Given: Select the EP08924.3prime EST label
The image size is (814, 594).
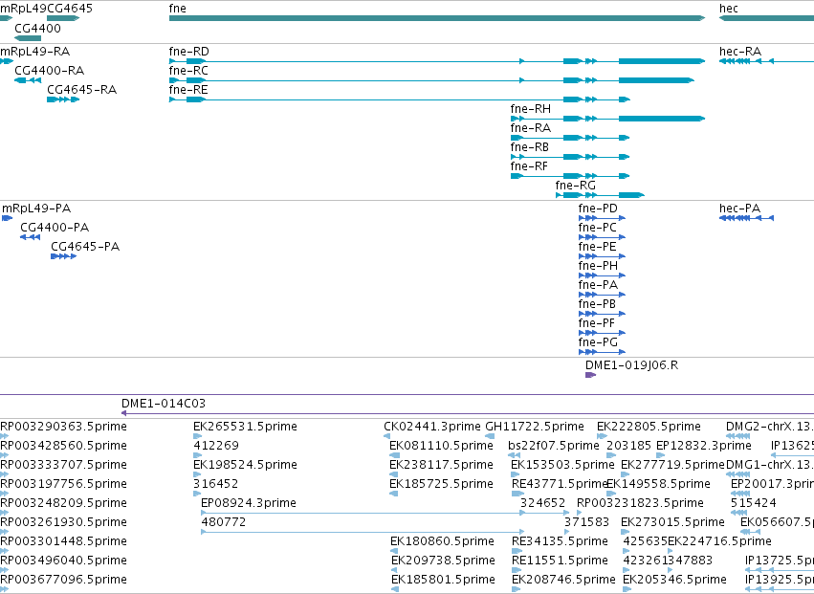Looking at the screenshot, I should (249, 503).
